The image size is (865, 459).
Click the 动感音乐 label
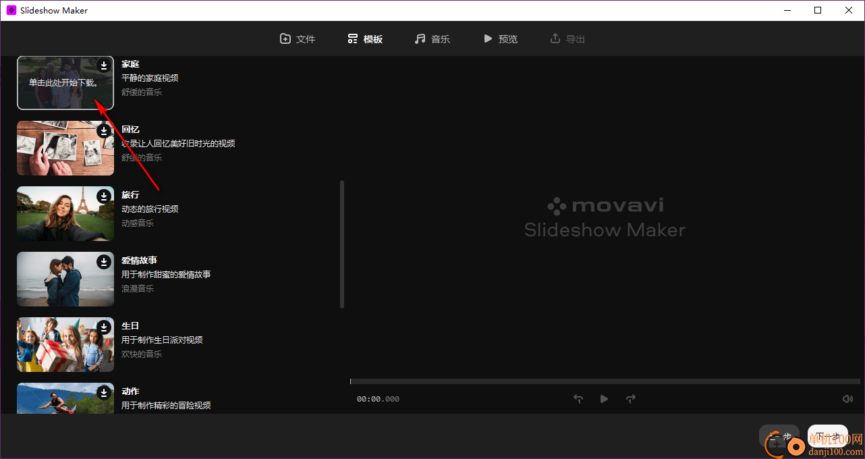coord(138,223)
